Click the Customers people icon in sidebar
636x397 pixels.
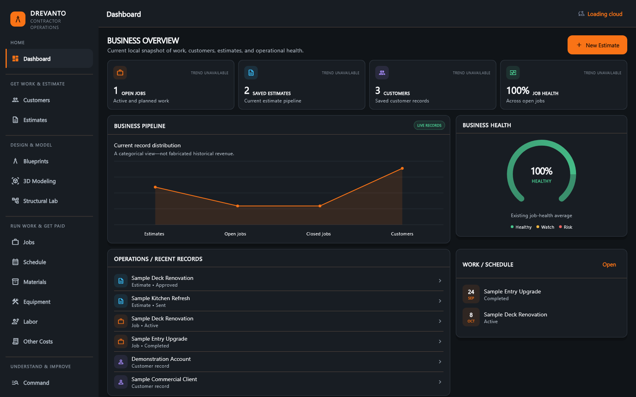[x=16, y=100]
